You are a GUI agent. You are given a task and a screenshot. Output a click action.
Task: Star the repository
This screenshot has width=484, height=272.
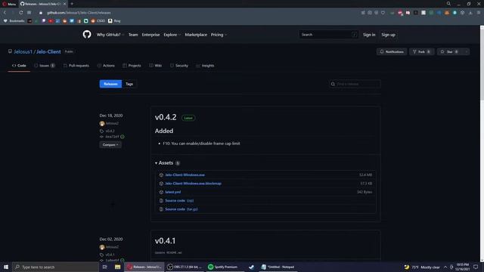[449, 51]
